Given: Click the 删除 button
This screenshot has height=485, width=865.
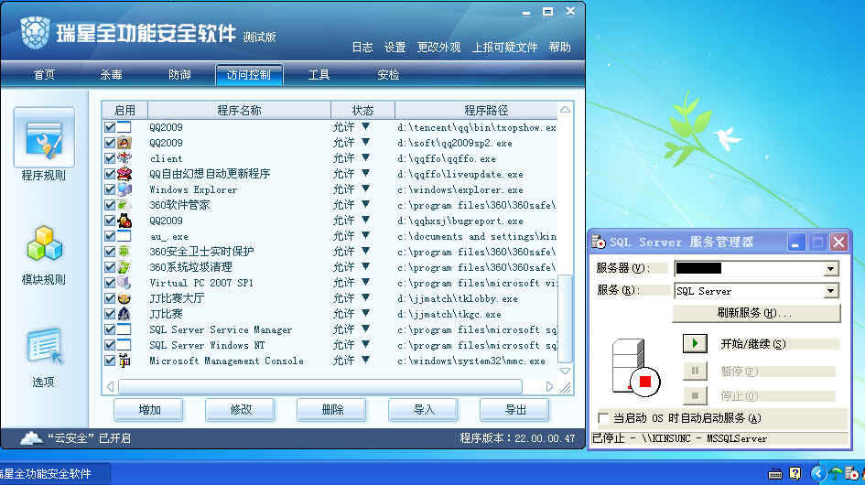Looking at the screenshot, I should pyautogui.click(x=332, y=410).
